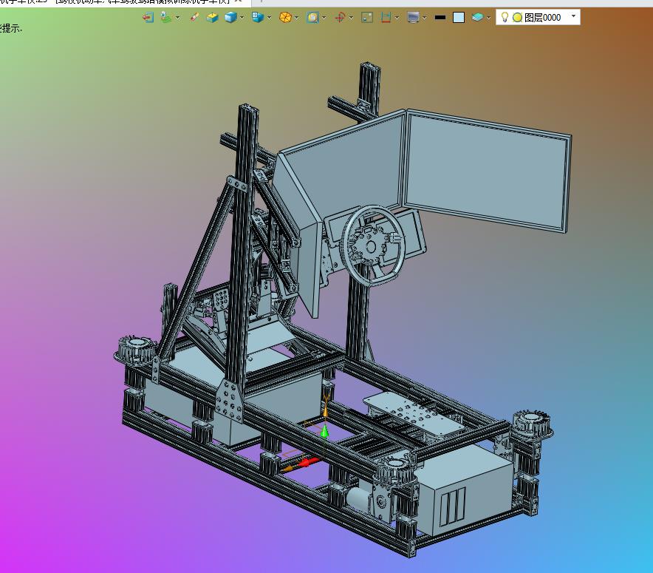Click the monitor display icon
Screen dimensions: 653x573
point(413,18)
